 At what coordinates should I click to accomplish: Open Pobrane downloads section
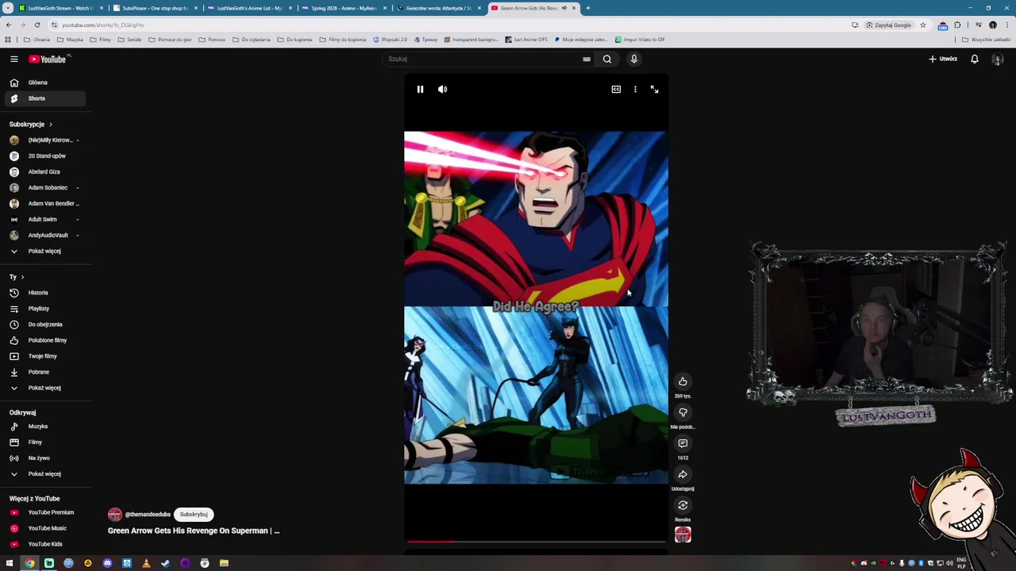pos(44,372)
